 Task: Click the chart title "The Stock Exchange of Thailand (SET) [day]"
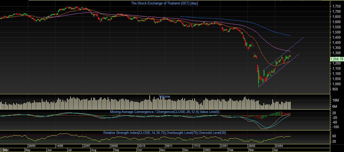tap(165, 3)
